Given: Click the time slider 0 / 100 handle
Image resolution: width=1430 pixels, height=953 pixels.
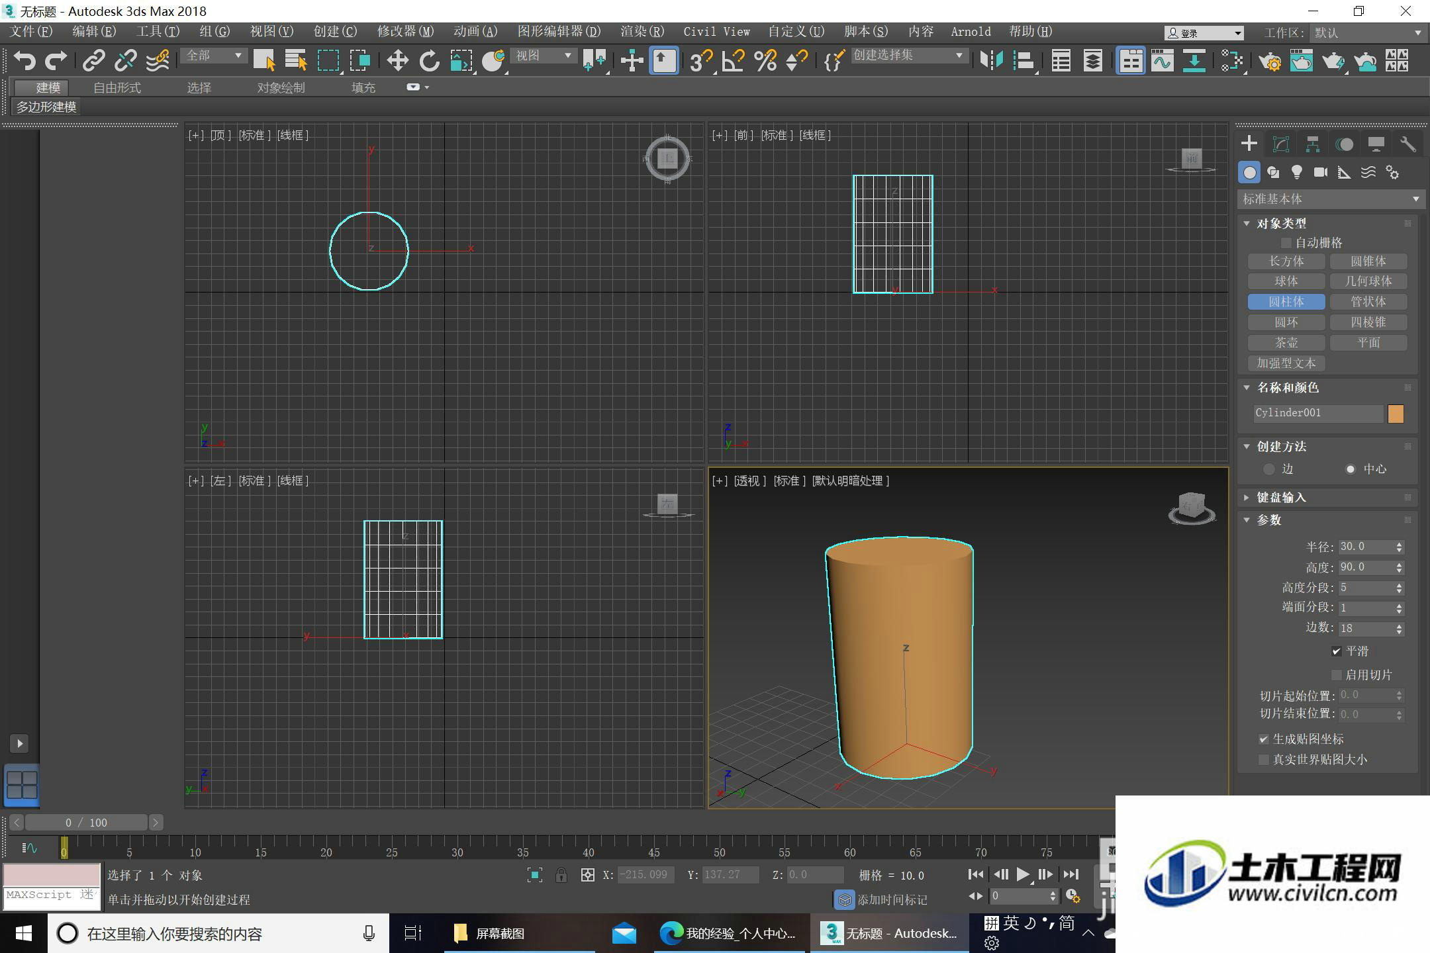Looking at the screenshot, I should click(x=86, y=823).
